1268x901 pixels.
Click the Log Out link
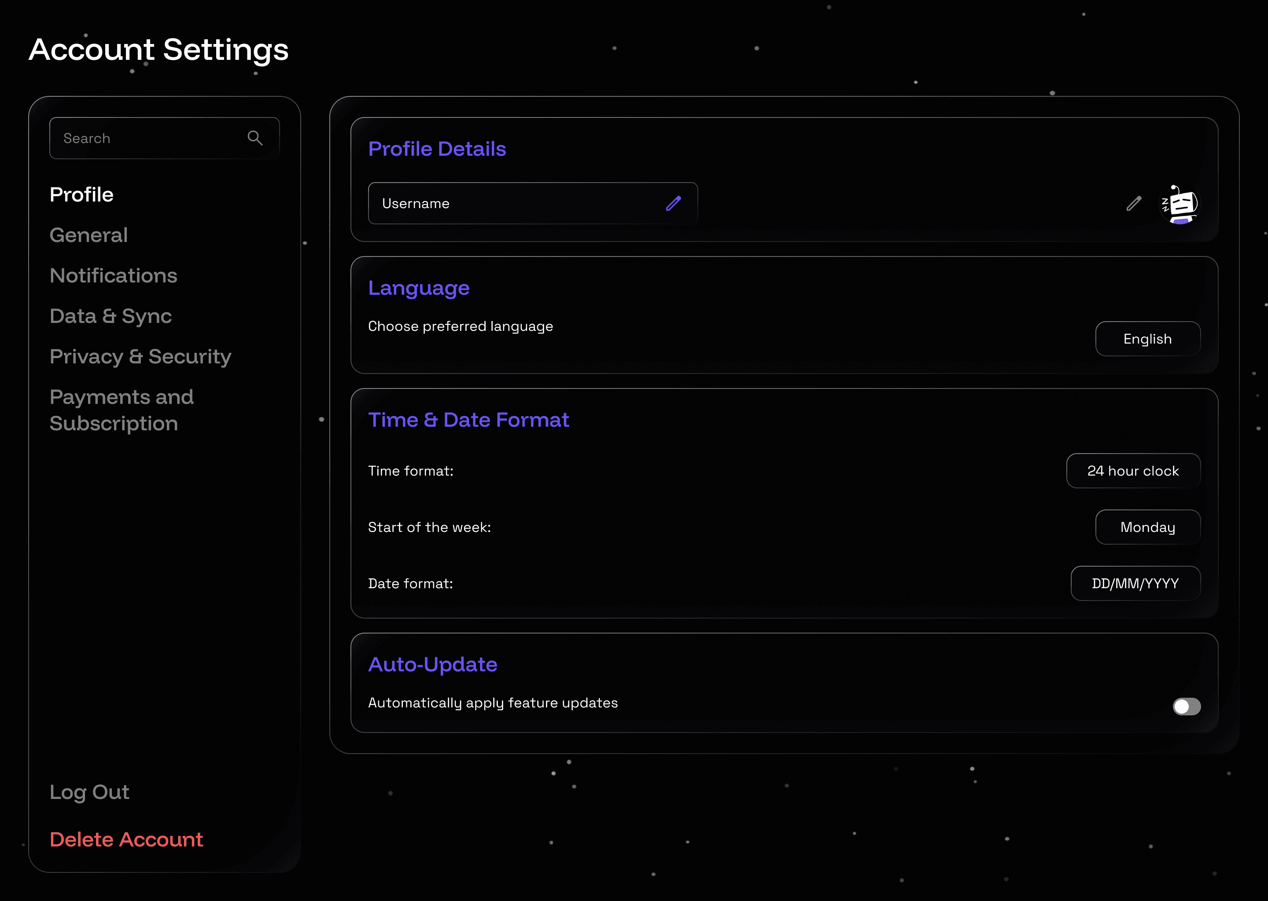click(x=89, y=792)
